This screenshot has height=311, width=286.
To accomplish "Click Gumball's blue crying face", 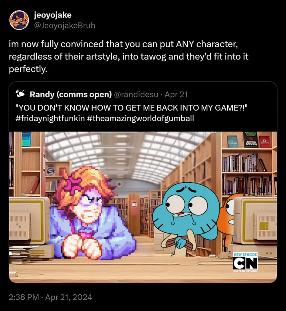I will [185, 208].
